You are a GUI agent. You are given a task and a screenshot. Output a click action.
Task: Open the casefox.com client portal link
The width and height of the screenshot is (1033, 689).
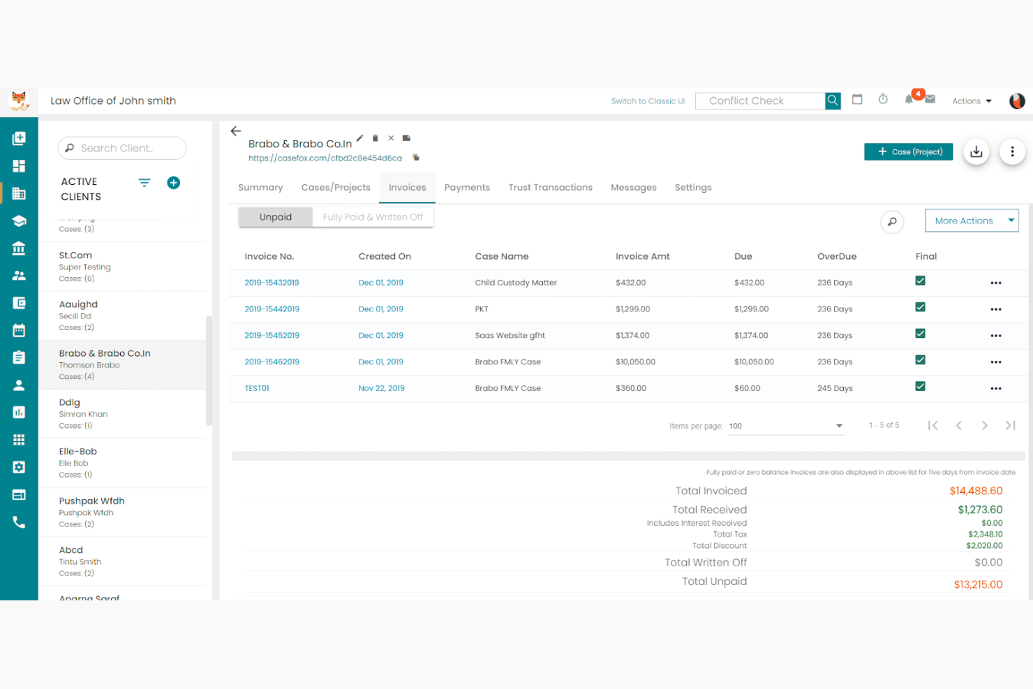tap(325, 158)
